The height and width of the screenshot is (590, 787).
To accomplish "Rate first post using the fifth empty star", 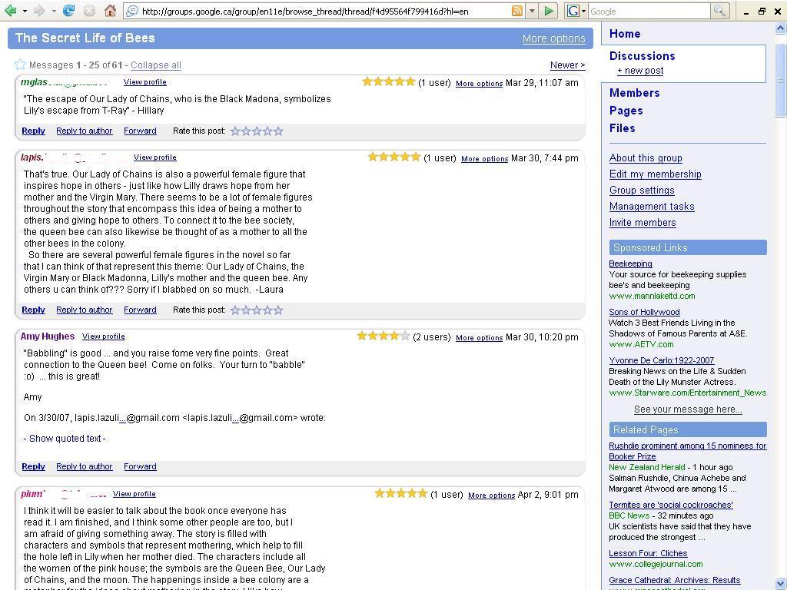I will point(278,131).
